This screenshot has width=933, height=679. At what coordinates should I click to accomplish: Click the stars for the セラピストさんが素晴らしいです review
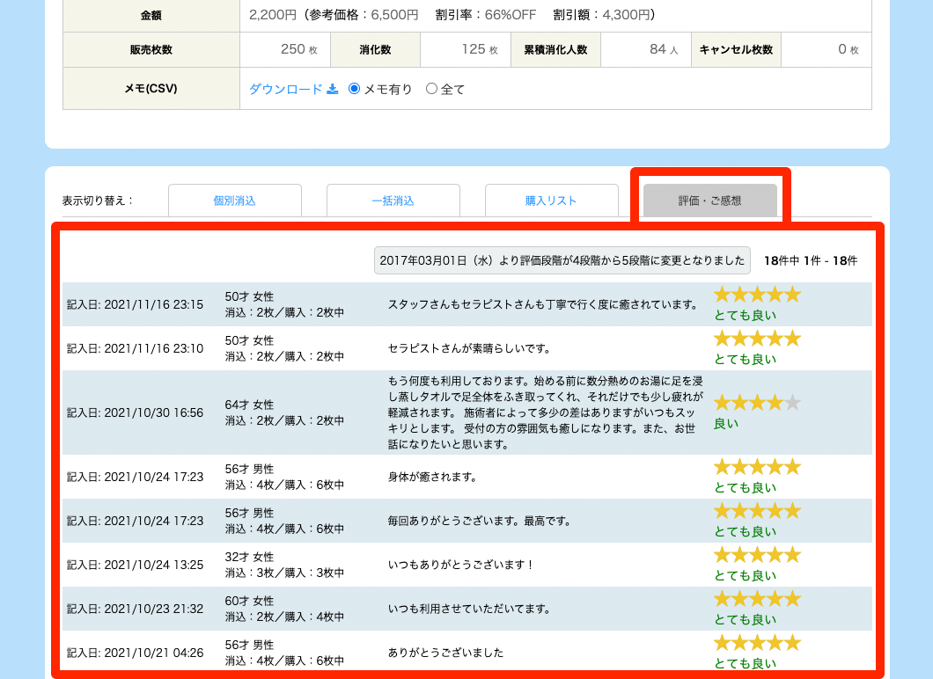pos(756,339)
